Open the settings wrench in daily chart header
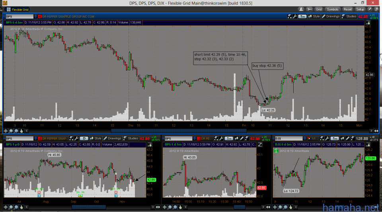This screenshot has width=382, height=212. point(76,138)
